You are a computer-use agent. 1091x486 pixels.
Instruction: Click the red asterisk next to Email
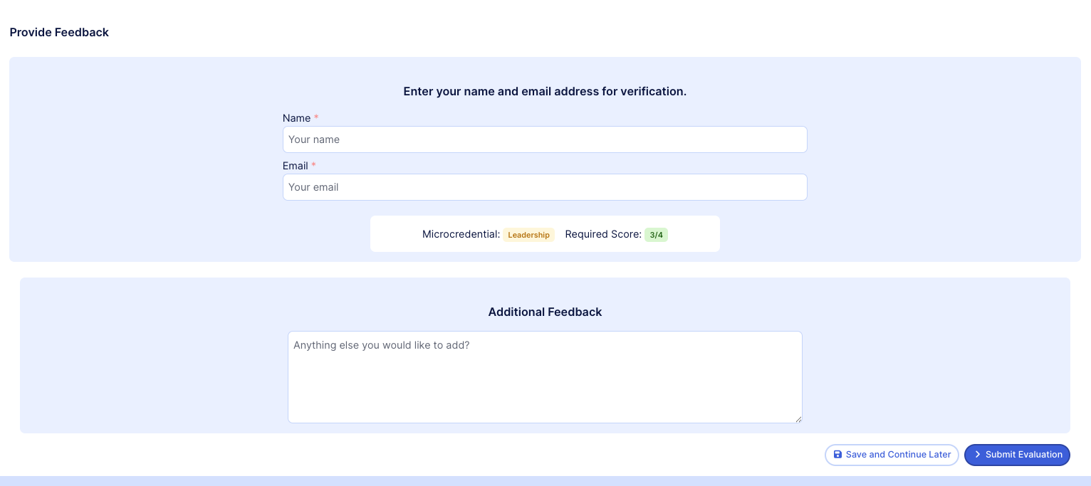click(x=313, y=166)
